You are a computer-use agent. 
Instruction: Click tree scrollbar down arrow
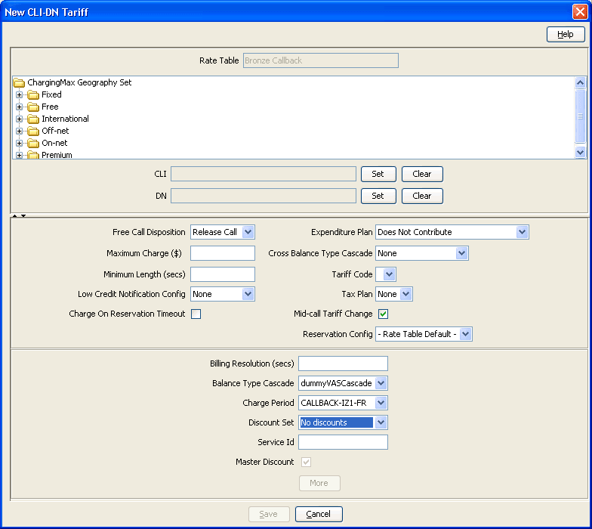coord(580,153)
